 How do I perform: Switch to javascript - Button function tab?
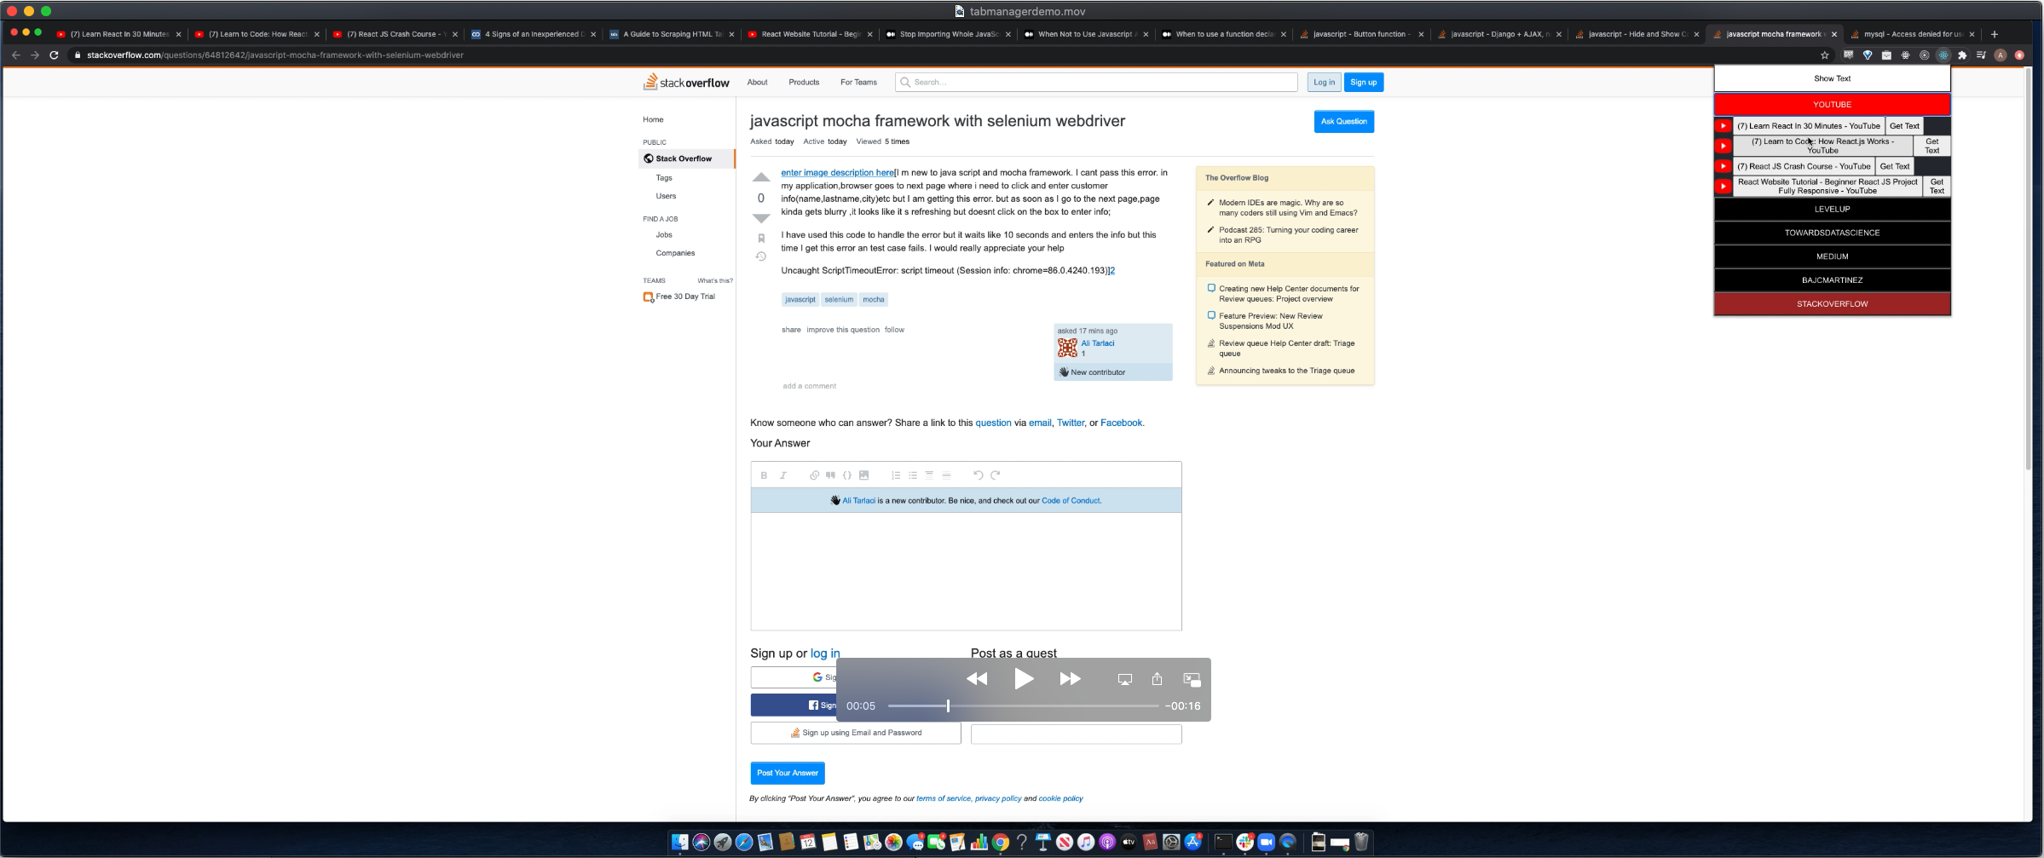1360,34
